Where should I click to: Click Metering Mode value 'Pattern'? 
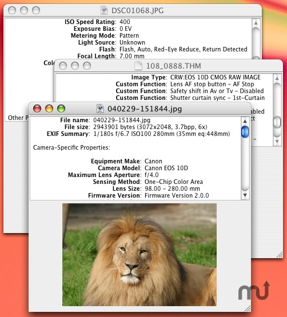pos(129,35)
